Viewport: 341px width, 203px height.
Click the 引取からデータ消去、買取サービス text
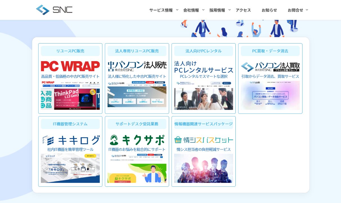coord(270,76)
